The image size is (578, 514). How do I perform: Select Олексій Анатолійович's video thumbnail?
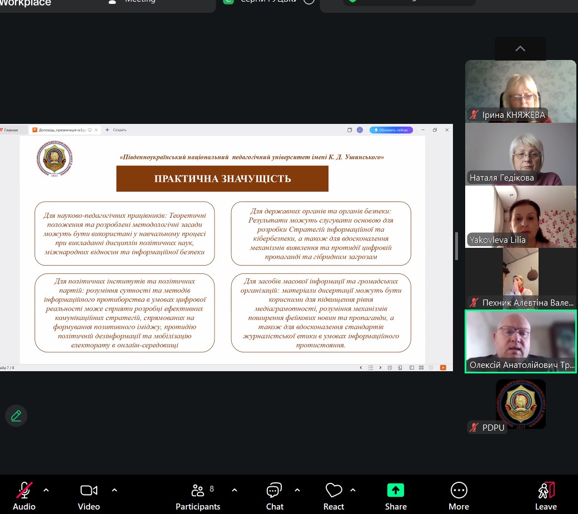click(x=520, y=341)
